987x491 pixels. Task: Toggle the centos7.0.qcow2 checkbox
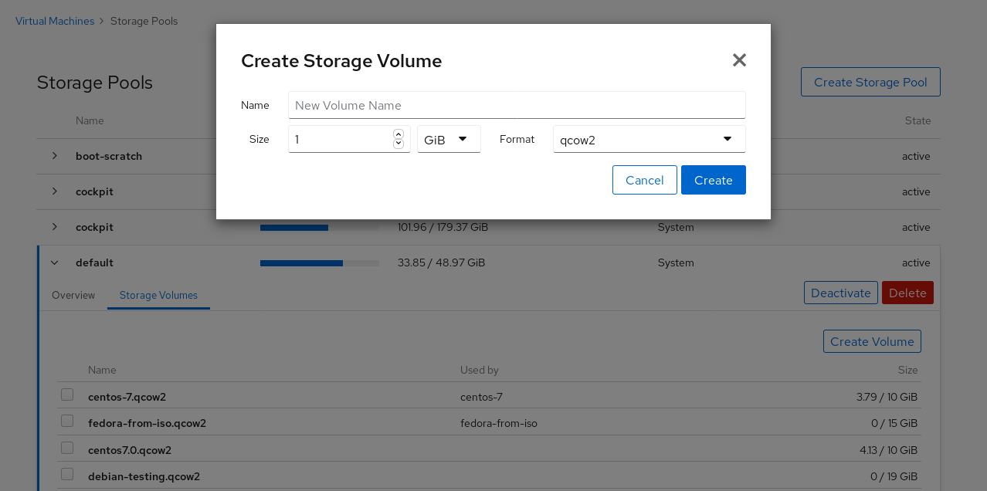(x=67, y=448)
